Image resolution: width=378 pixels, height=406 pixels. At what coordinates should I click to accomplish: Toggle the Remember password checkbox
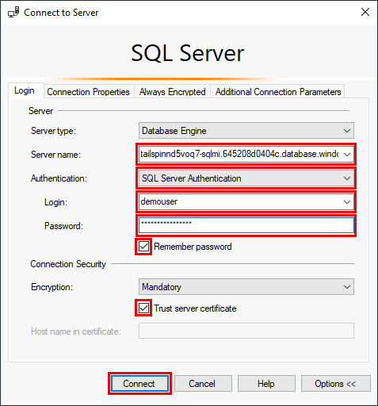[x=143, y=247]
